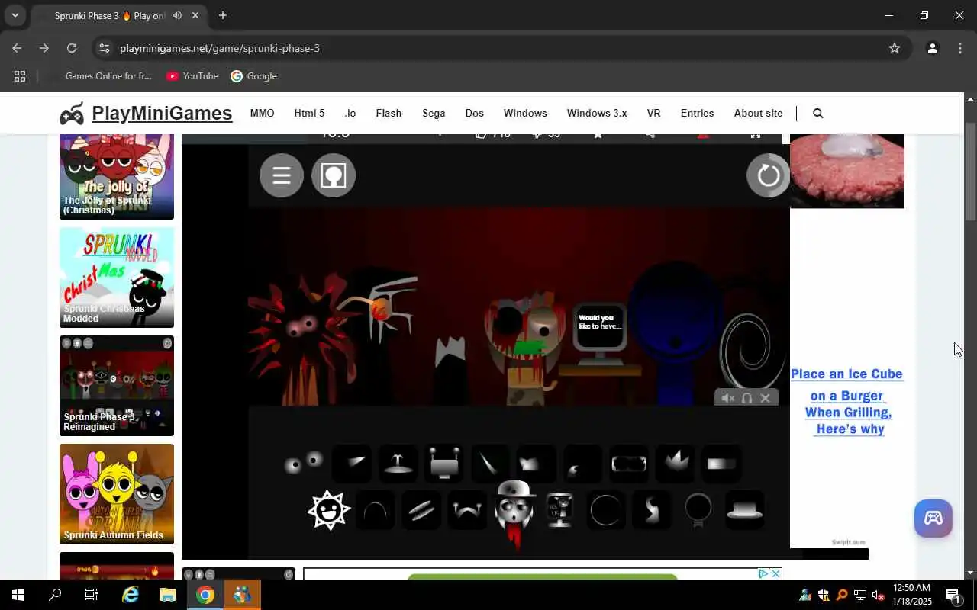
Task: Open the Html 5 category
Action: pyautogui.click(x=309, y=113)
